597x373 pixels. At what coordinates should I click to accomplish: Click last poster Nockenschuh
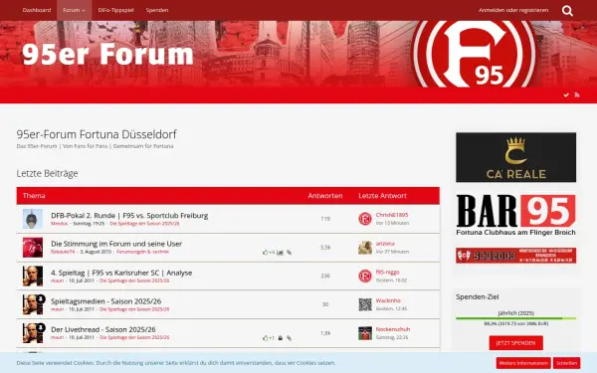(x=393, y=329)
